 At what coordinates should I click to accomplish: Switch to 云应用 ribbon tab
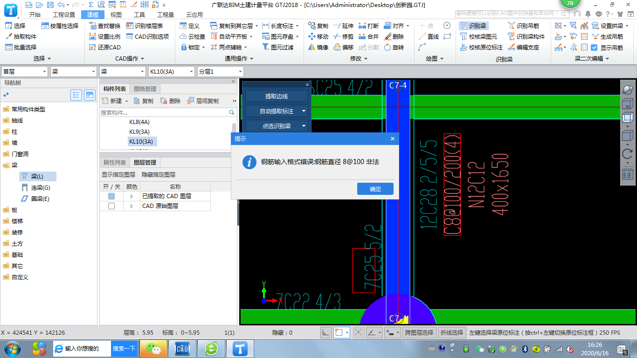pyautogui.click(x=194, y=14)
